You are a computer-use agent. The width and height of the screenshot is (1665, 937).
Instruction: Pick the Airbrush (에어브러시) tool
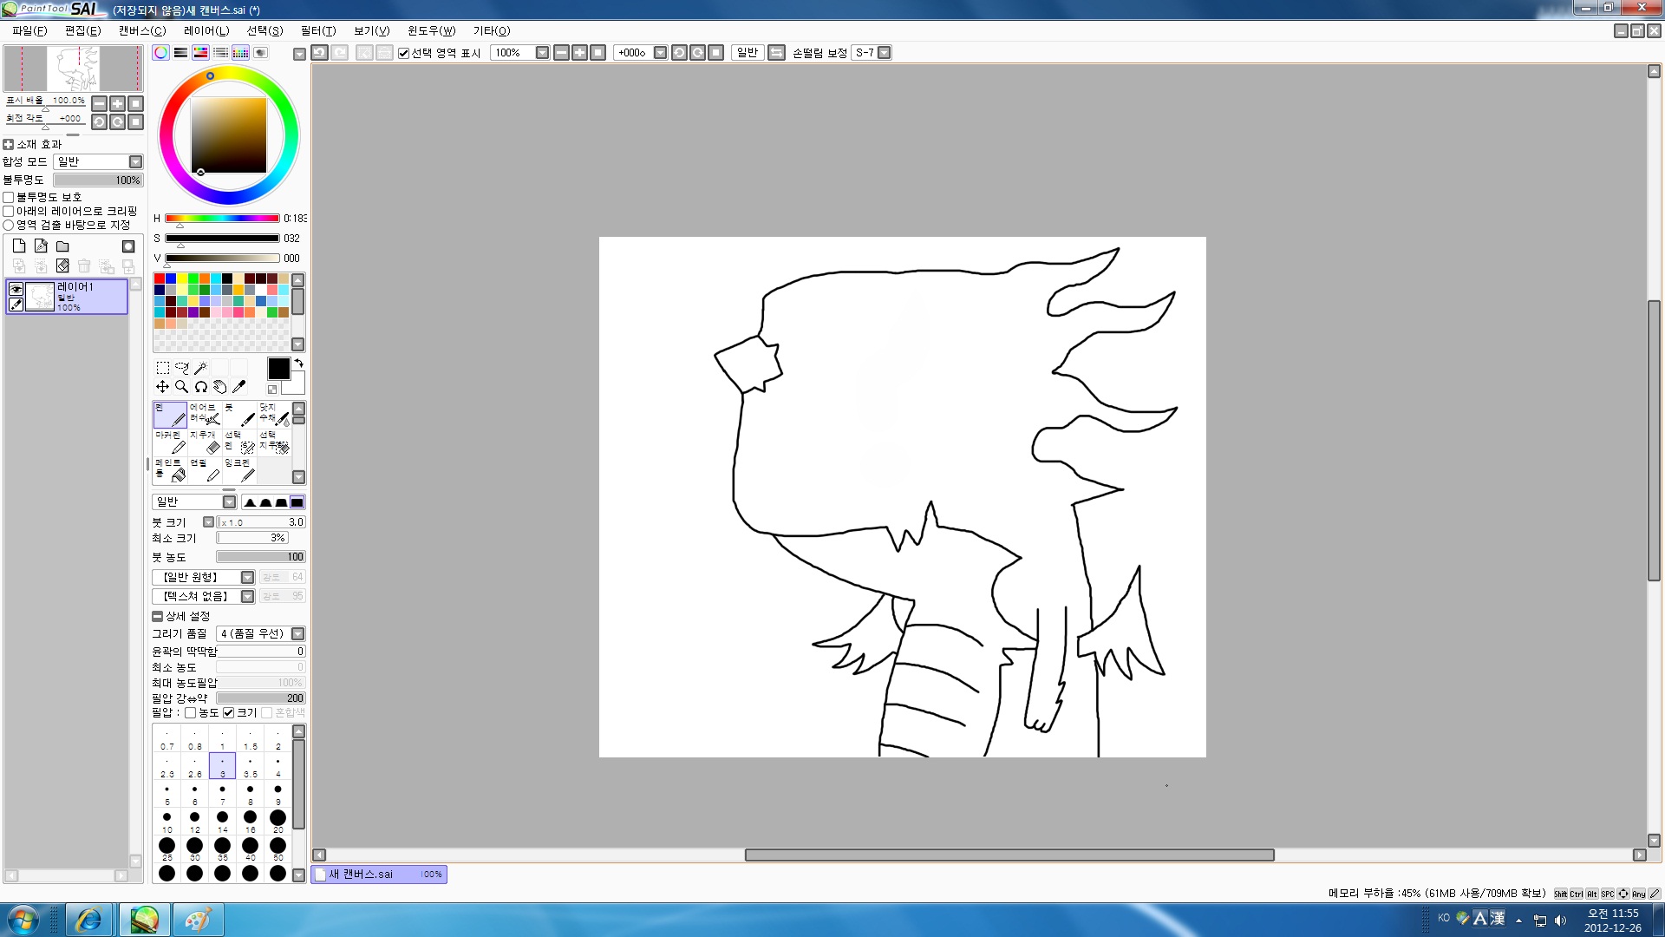click(x=204, y=415)
